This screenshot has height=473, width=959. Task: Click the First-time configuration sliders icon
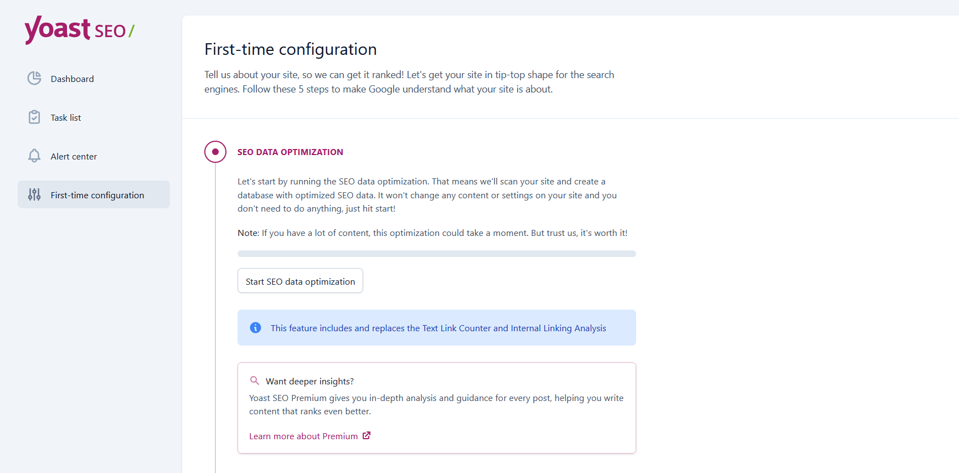tap(34, 194)
